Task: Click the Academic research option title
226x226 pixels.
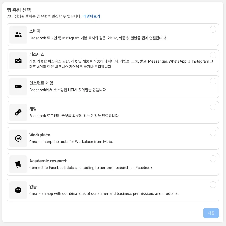Action: [x=48, y=161]
